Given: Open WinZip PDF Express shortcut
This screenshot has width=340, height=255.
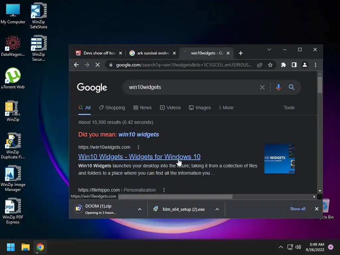Looking at the screenshot, I should tap(13, 211).
